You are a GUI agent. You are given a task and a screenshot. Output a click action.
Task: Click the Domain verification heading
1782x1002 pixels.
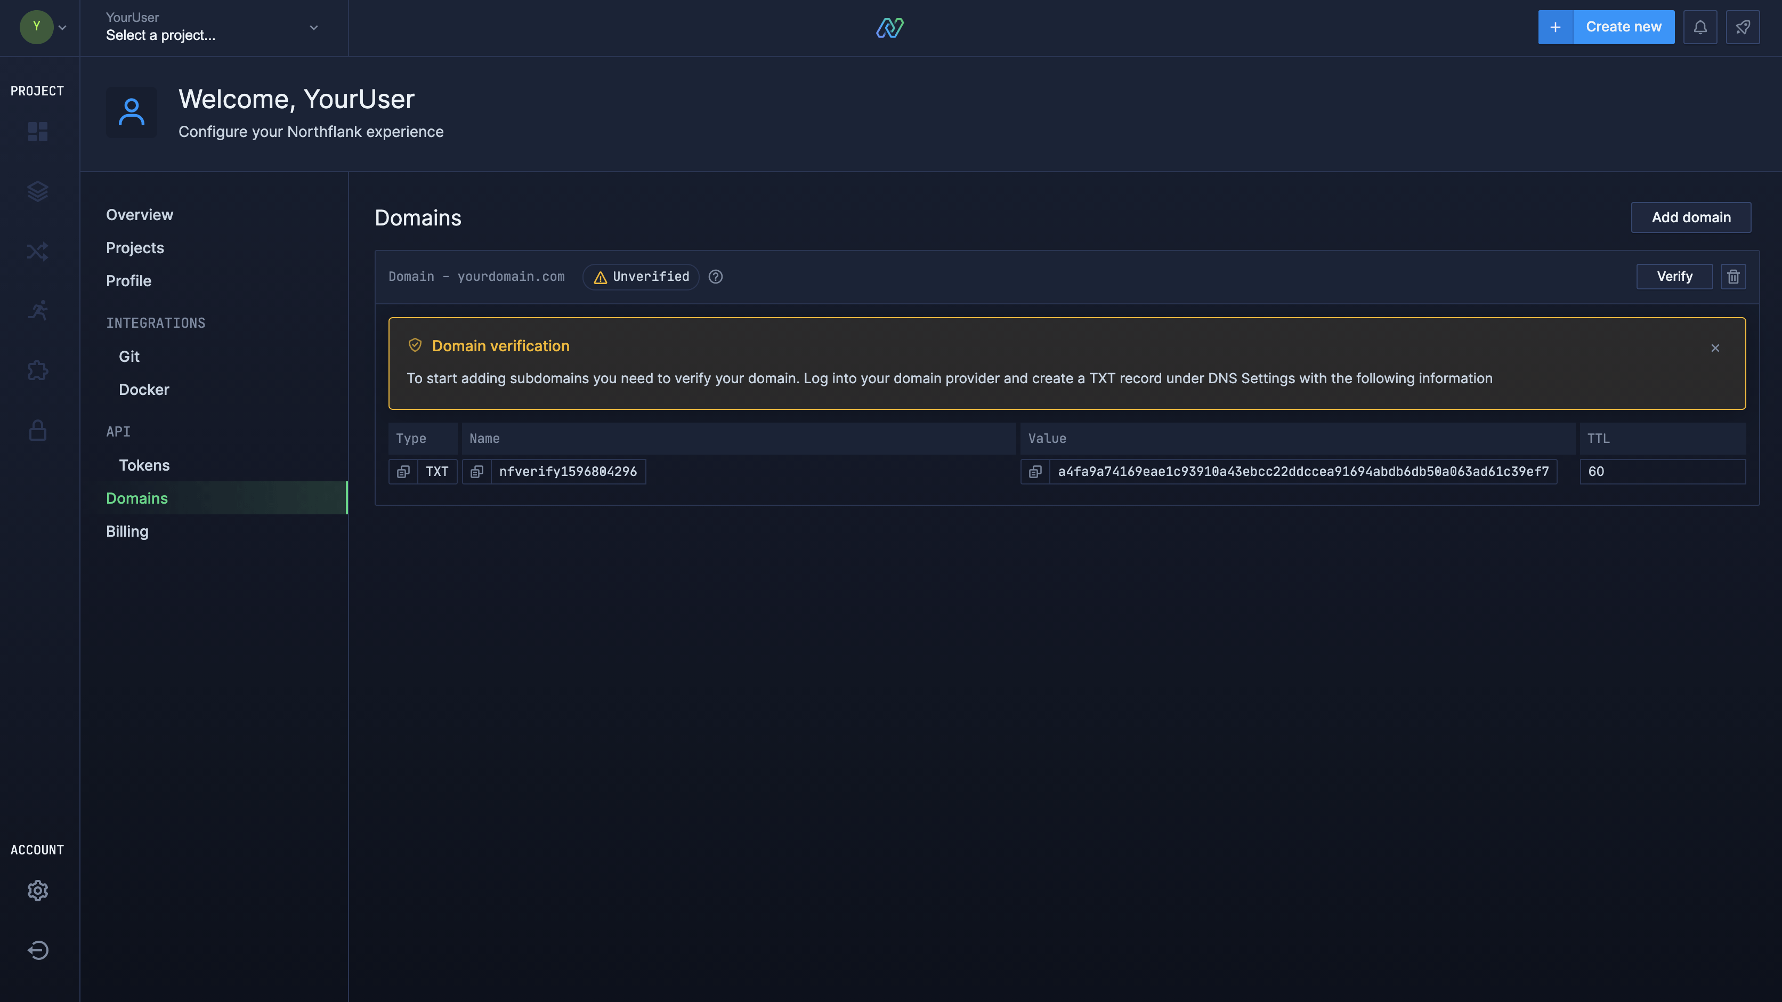[501, 346]
